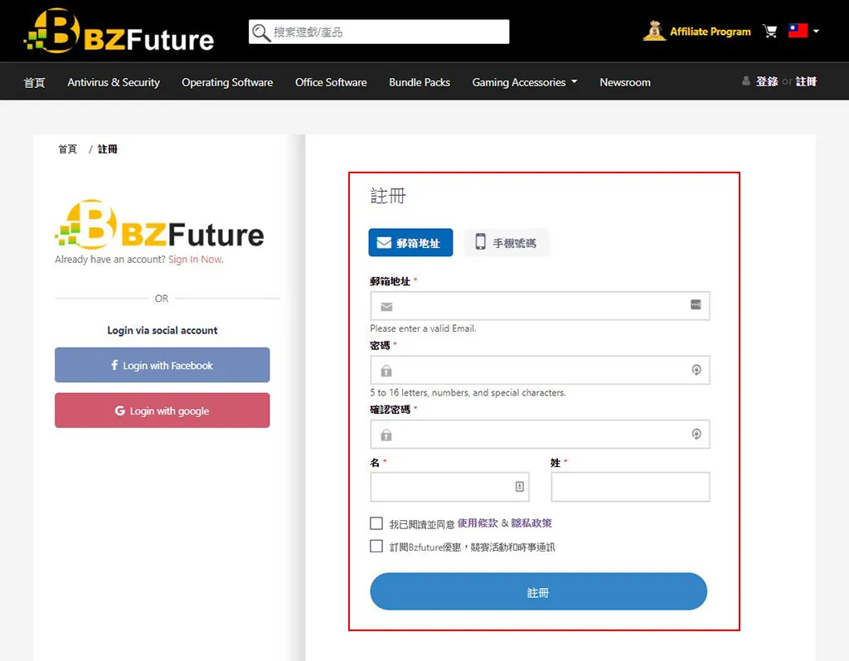Select the 郵箱地址 registration tab
Image resolution: width=849 pixels, height=661 pixels.
click(410, 243)
